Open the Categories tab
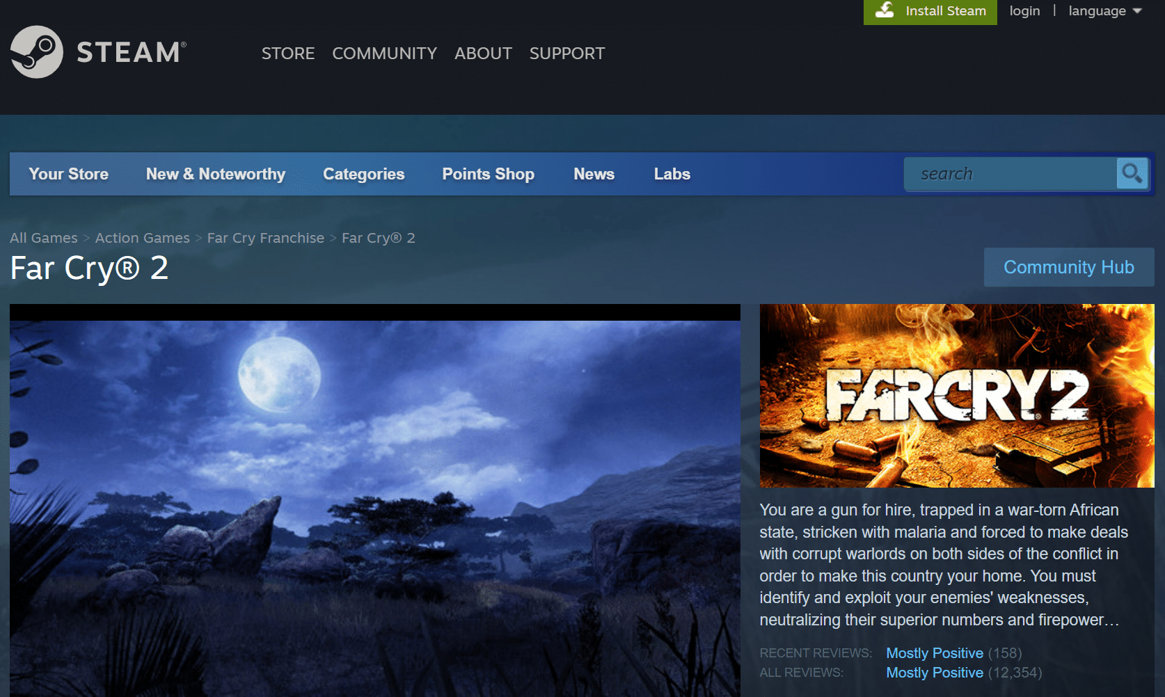 [364, 174]
